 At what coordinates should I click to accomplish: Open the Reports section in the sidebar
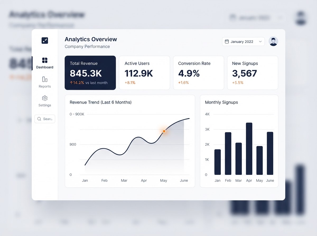pyautogui.click(x=45, y=82)
